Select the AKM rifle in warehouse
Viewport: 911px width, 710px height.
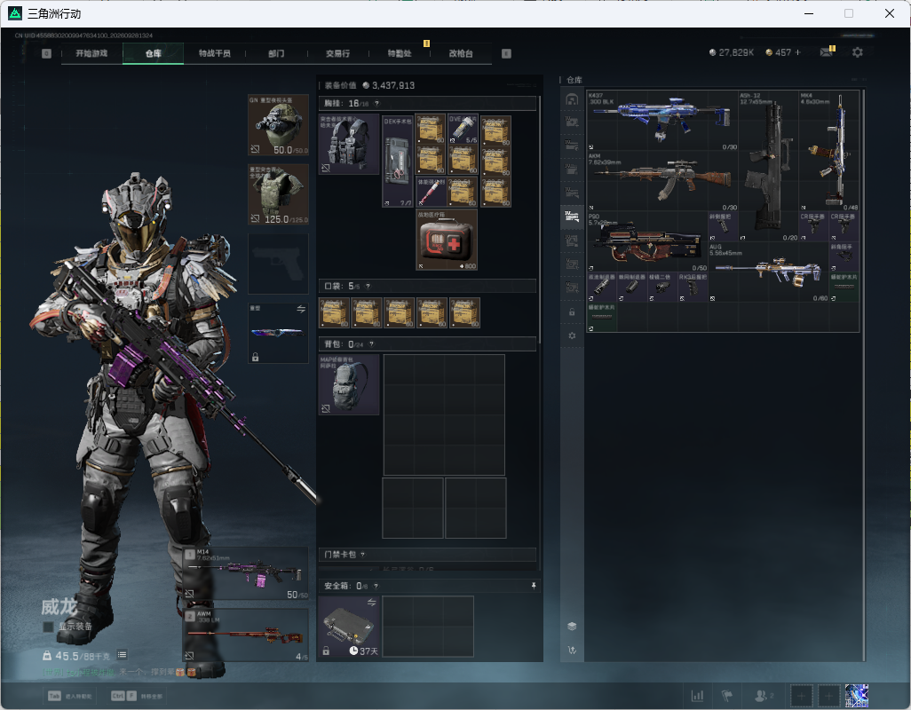pyautogui.click(x=662, y=181)
